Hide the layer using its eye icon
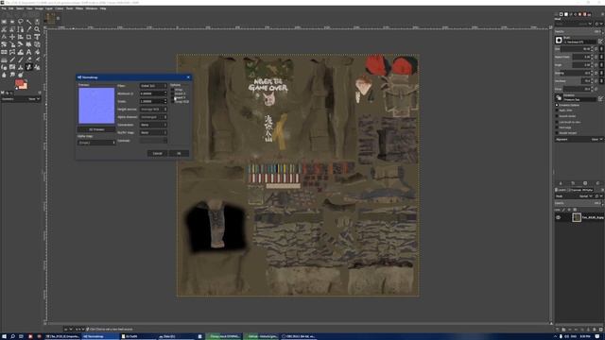Image resolution: width=605 pixels, height=340 pixels. tap(558, 217)
